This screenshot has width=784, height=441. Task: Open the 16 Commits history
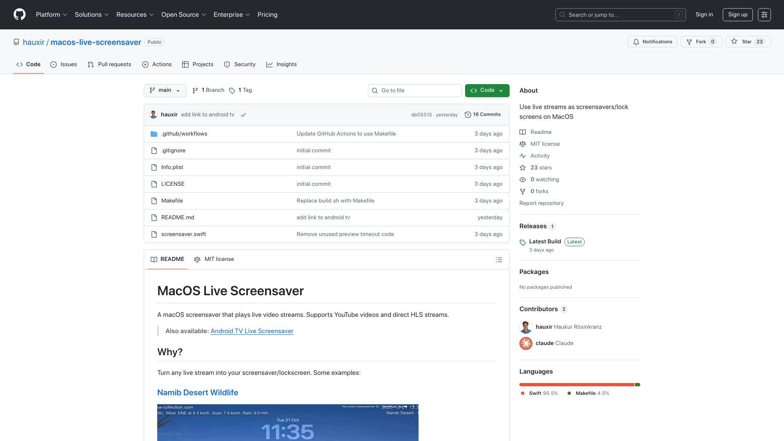[483, 115]
